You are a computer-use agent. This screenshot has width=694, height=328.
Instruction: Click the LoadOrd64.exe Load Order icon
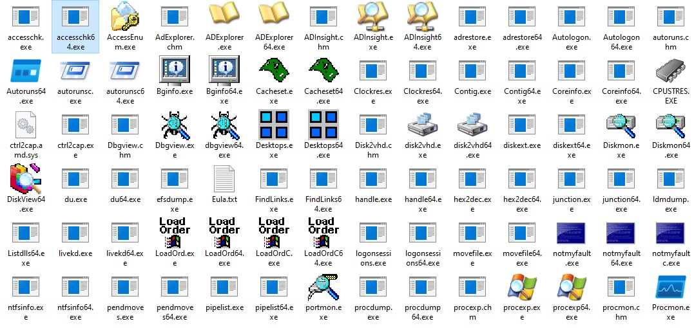(x=224, y=232)
